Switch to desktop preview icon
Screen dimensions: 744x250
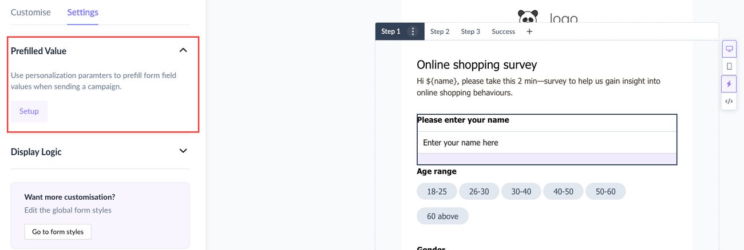tap(729, 49)
